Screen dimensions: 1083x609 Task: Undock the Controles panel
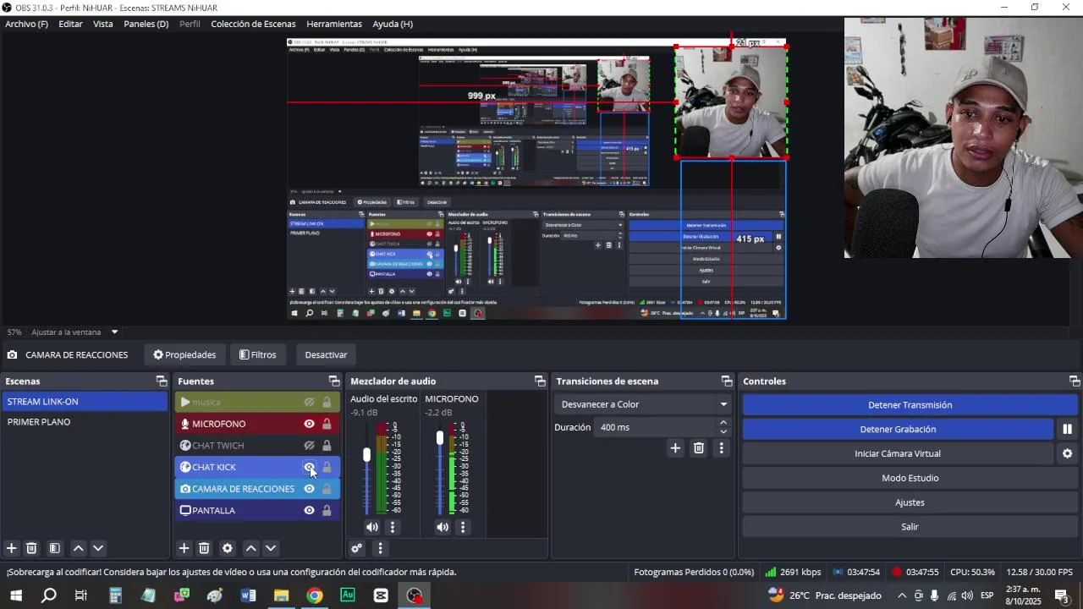click(1075, 381)
